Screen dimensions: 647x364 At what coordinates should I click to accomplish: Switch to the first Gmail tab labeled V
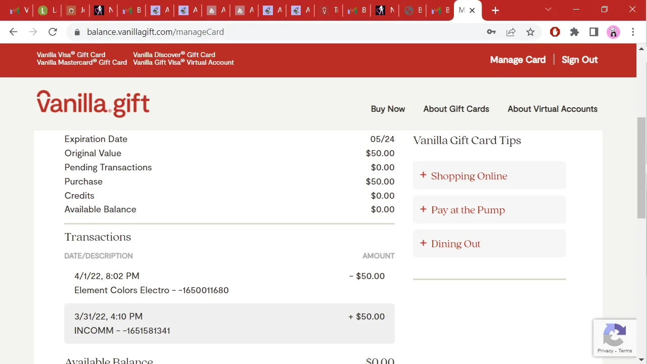point(20,10)
